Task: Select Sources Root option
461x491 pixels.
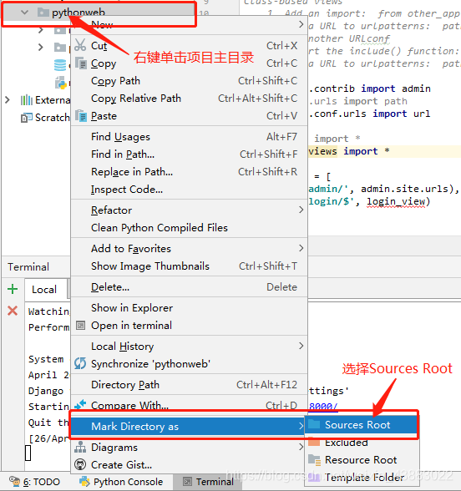Action: tap(361, 424)
